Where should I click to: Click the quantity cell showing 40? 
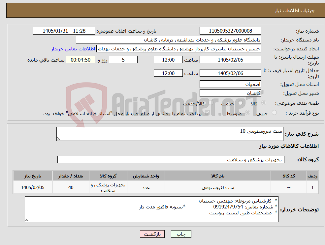point(71,187)
